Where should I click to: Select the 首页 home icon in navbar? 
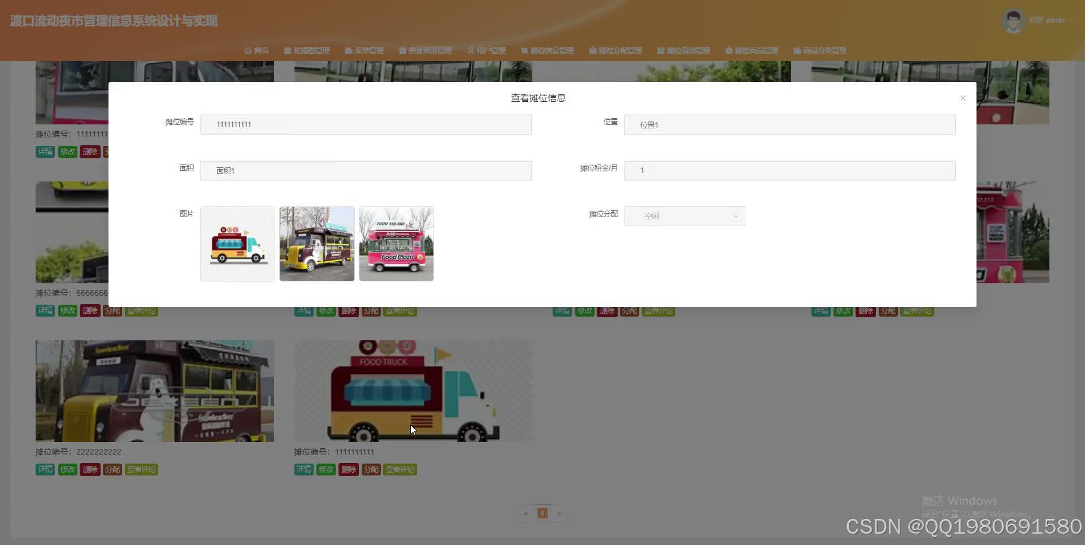tap(249, 50)
